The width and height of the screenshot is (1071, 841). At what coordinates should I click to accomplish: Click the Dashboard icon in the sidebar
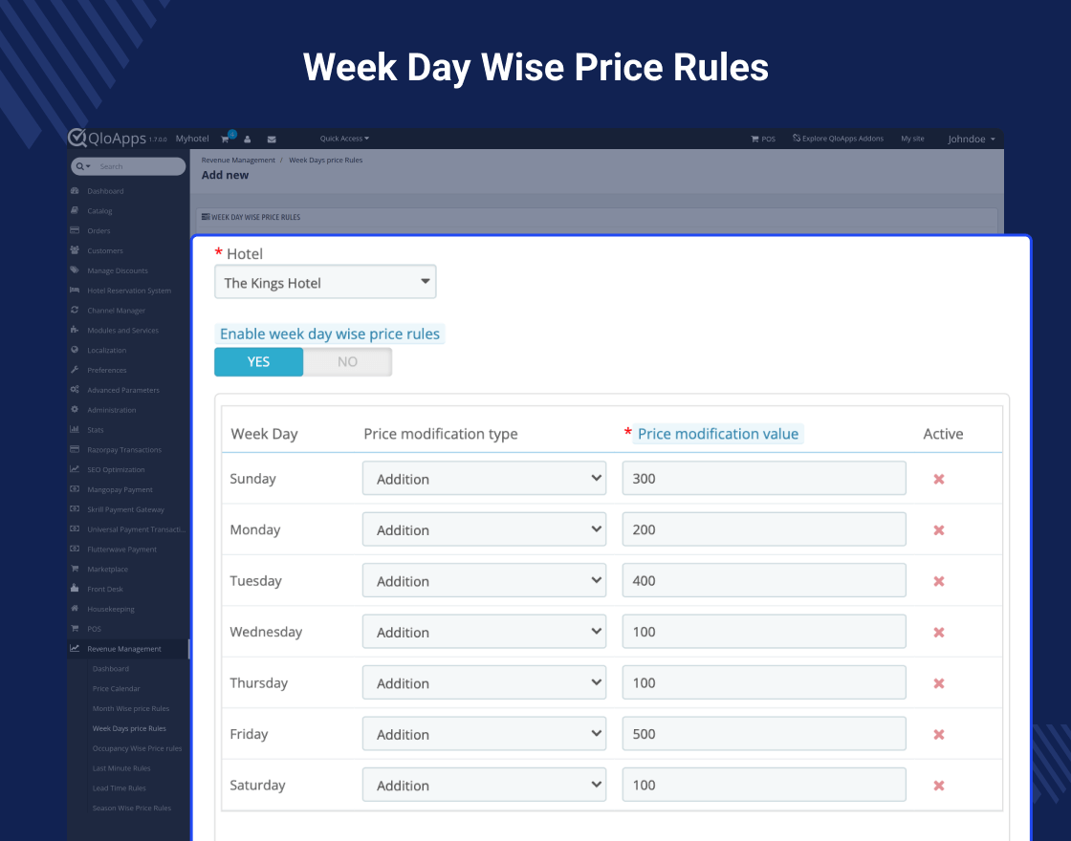coord(75,191)
